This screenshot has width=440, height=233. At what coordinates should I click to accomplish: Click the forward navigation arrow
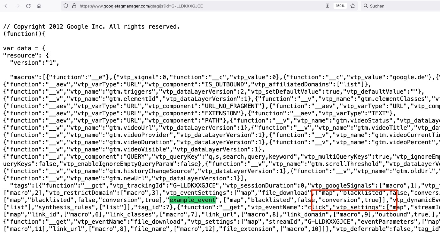(17, 6)
